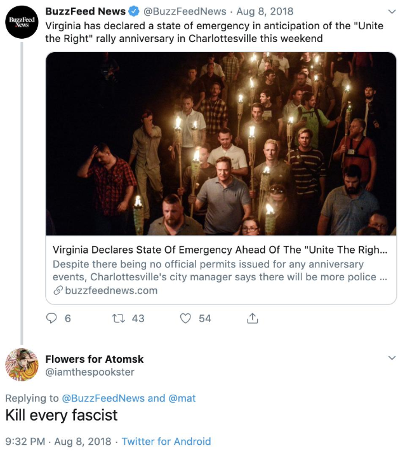The width and height of the screenshot is (398, 455).
Task: Click the Twitter for Android source link
Action: click(166, 441)
